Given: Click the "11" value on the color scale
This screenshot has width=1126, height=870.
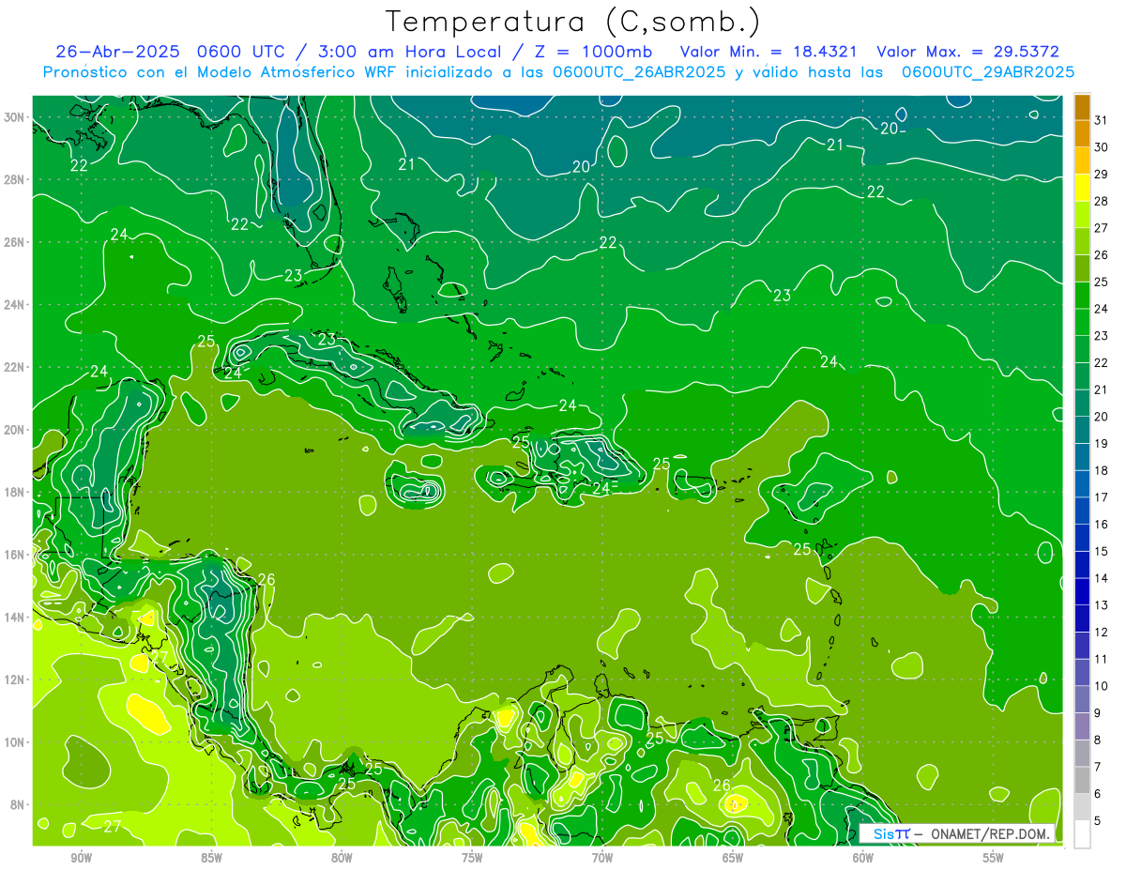Looking at the screenshot, I should coord(1102,660).
